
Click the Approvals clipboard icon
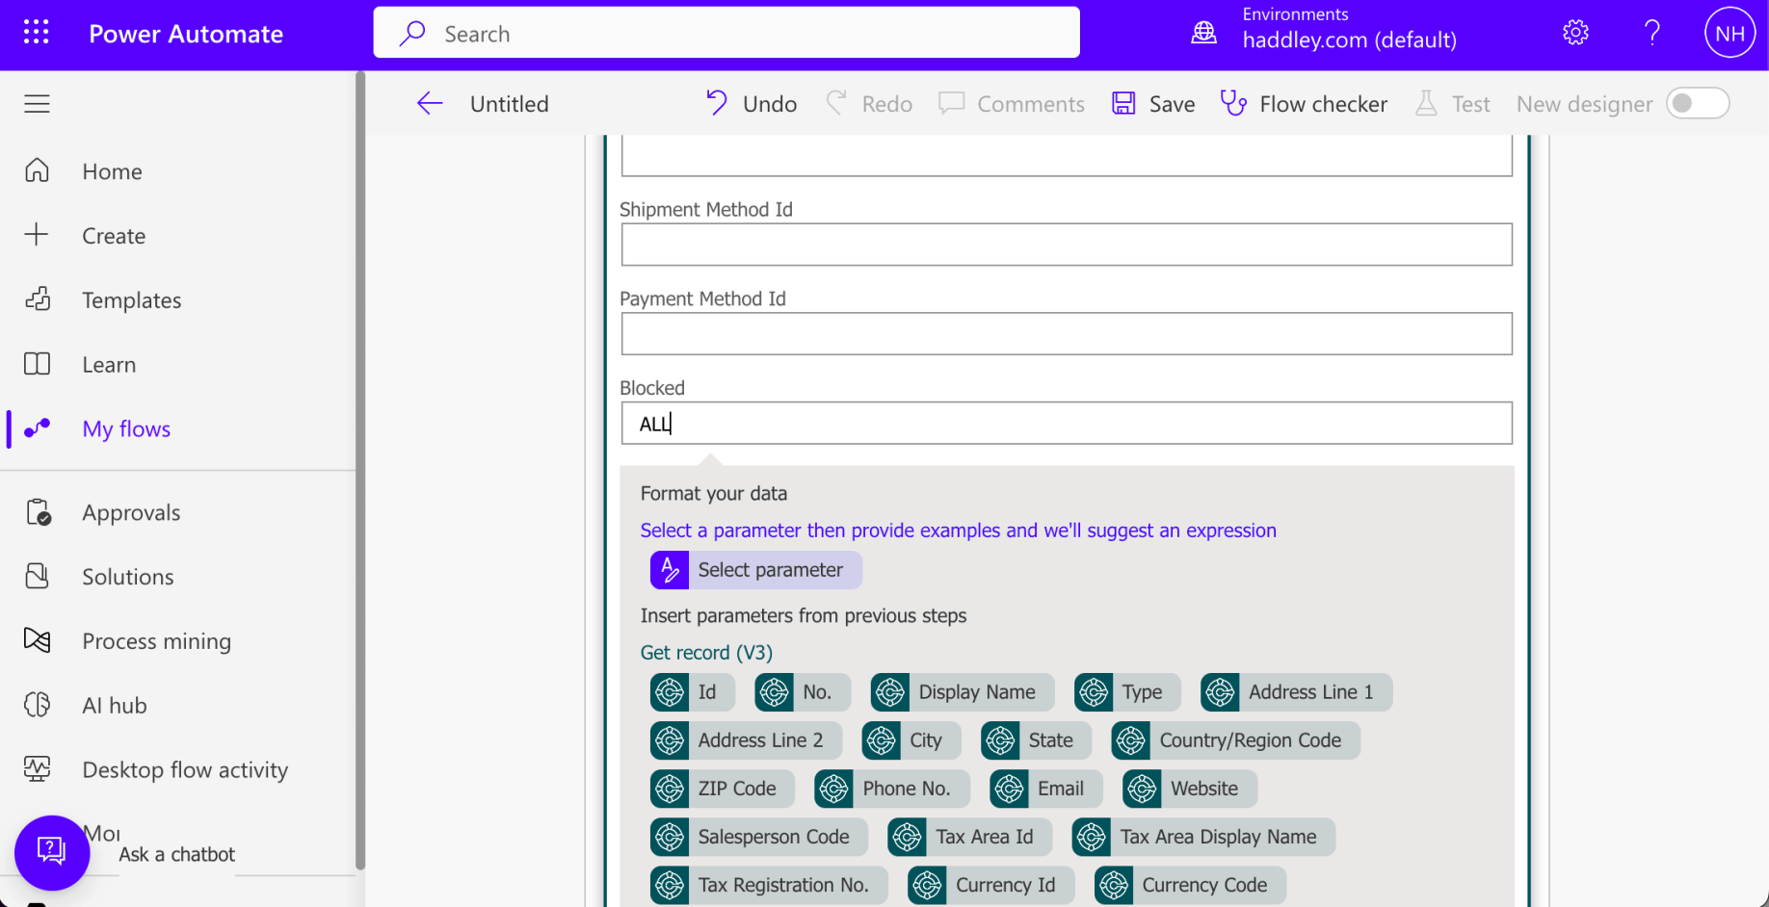point(38,512)
